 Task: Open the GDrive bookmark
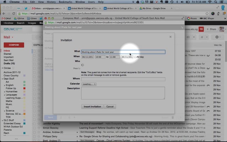[x=19, y=18]
